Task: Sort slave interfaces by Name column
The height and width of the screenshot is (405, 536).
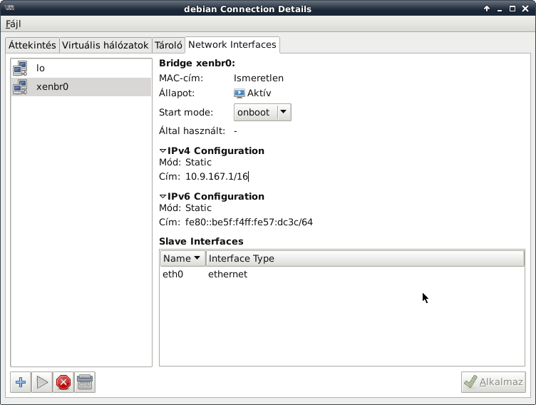Action: click(182, 258)
